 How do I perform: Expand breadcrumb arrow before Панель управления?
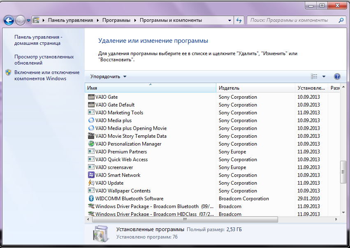click(x=44, y=20)
